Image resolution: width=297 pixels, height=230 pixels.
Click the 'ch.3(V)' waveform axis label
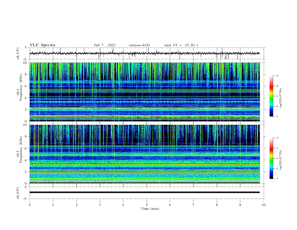(18, 193)
